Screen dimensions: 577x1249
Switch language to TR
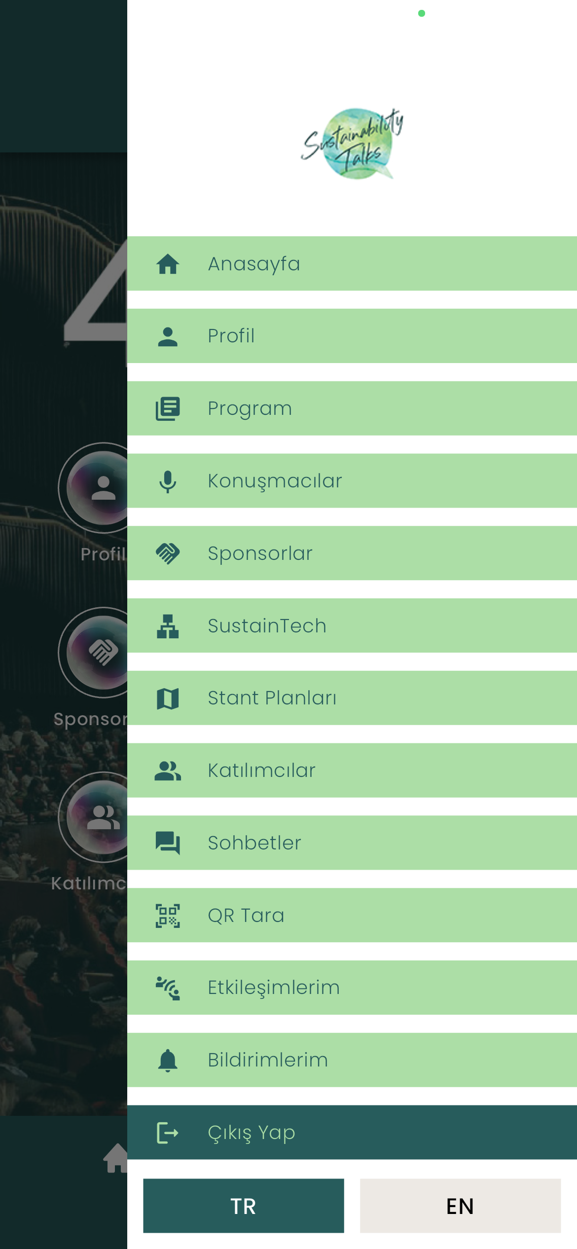tap(244, 1206)
